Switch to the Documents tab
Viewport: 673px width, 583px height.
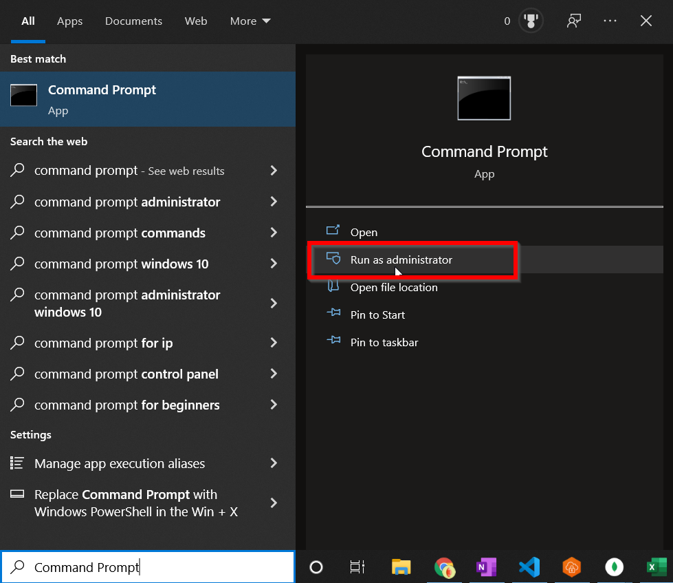click(133, 21)
